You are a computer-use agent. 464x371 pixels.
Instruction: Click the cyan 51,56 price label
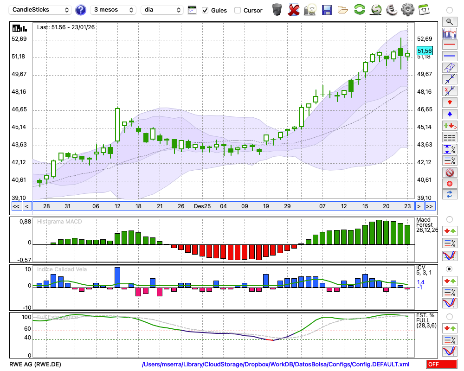coord(425,51)
